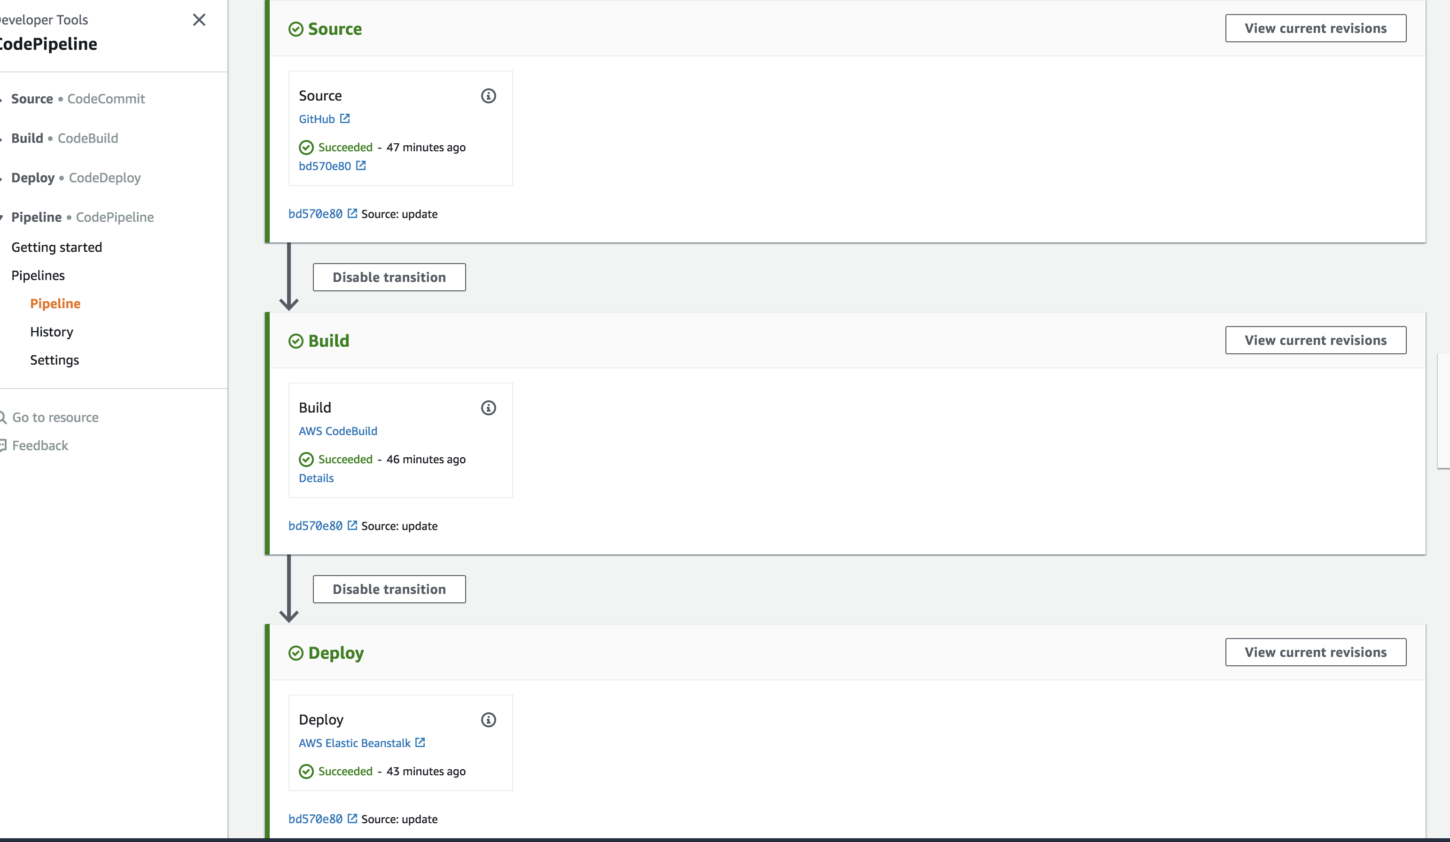
Task: Click the info icon on the Source action card
Action: [x=489, y=96]
